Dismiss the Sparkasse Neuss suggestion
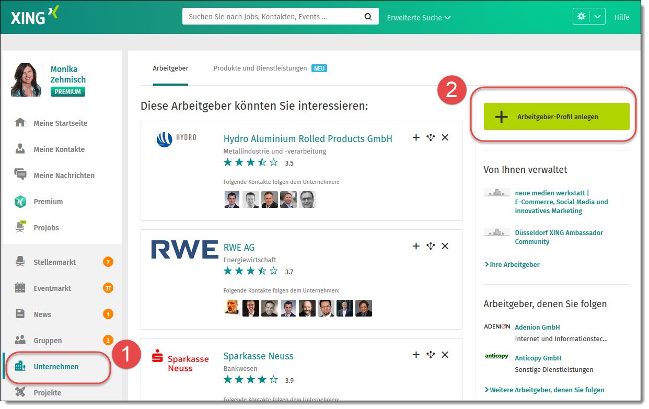This screenshot has width=649, height=409. [x=445, y=355]
